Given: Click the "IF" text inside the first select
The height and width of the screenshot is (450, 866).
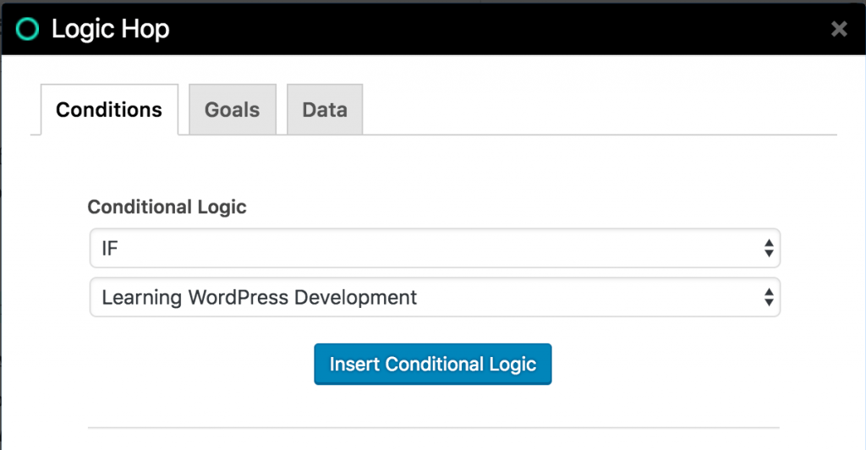Looking at the screenshot, I should click(x=110, y=249).
